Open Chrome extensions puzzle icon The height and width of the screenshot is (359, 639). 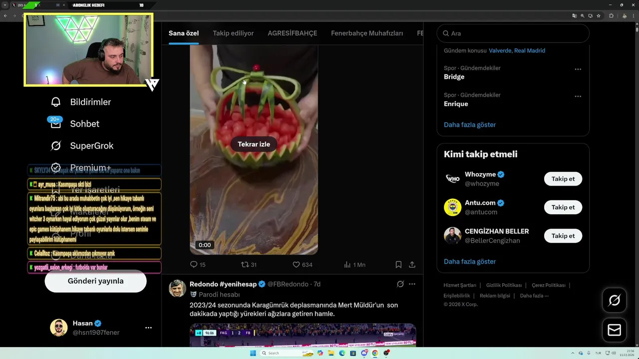point(611,16)
